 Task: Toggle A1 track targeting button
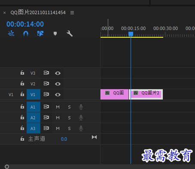[x=34, y=107]
